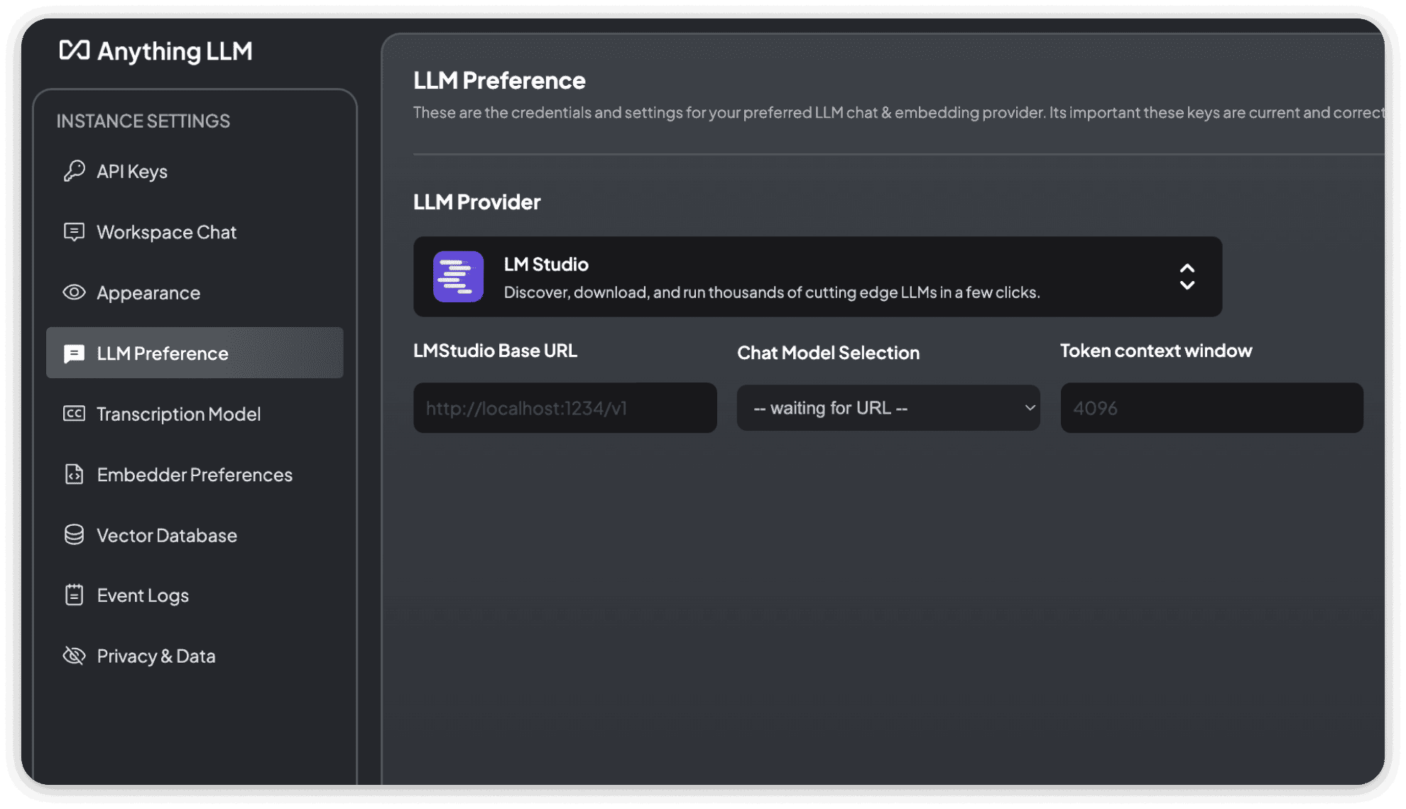Click the LM Studio purple logo
This screenshot has width=1406, height=809.
point(458,277)
